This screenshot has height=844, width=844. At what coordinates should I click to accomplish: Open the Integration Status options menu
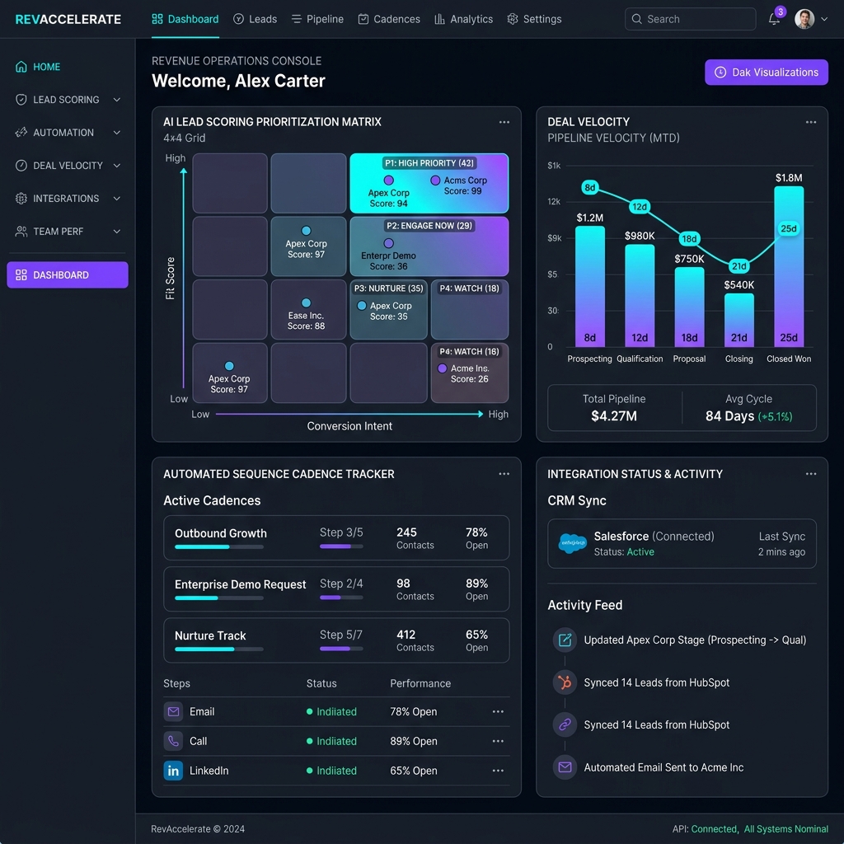[x=811, y=474]
